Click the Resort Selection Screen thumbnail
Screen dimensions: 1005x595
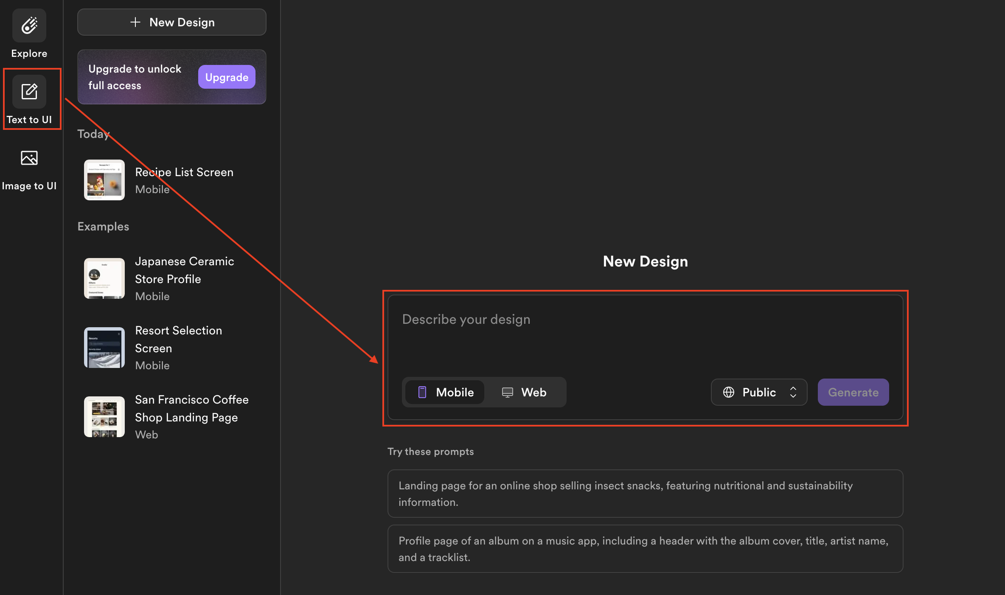click(x=104, y=347)
